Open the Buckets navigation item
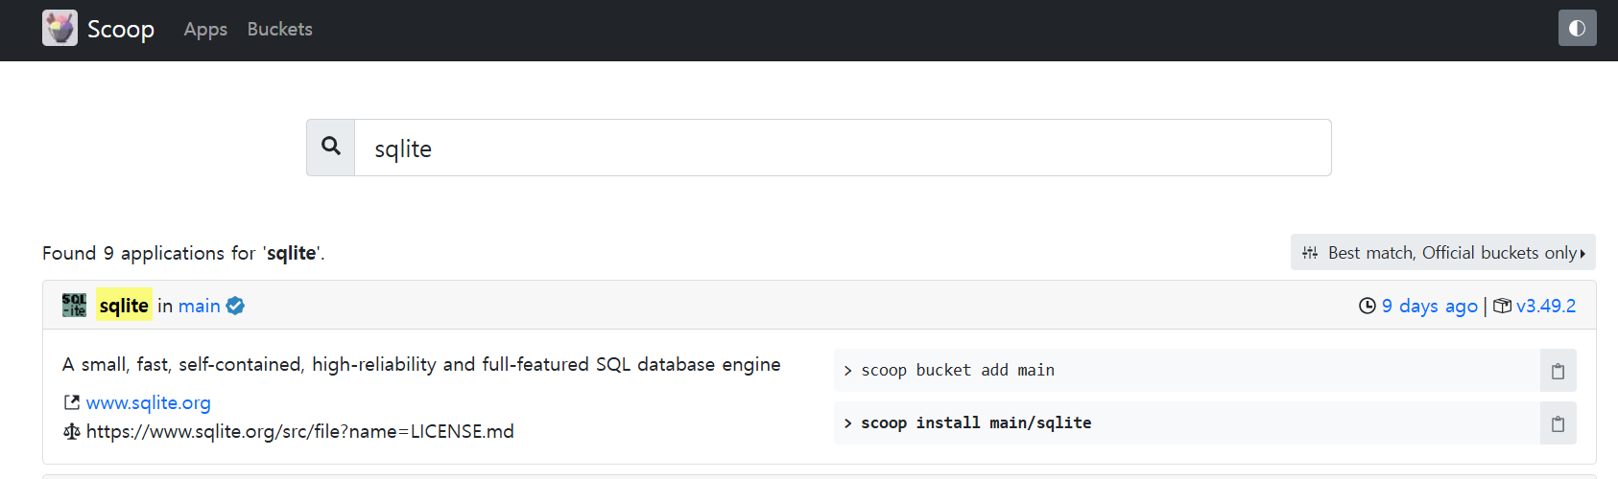 (x=280, y=29)
